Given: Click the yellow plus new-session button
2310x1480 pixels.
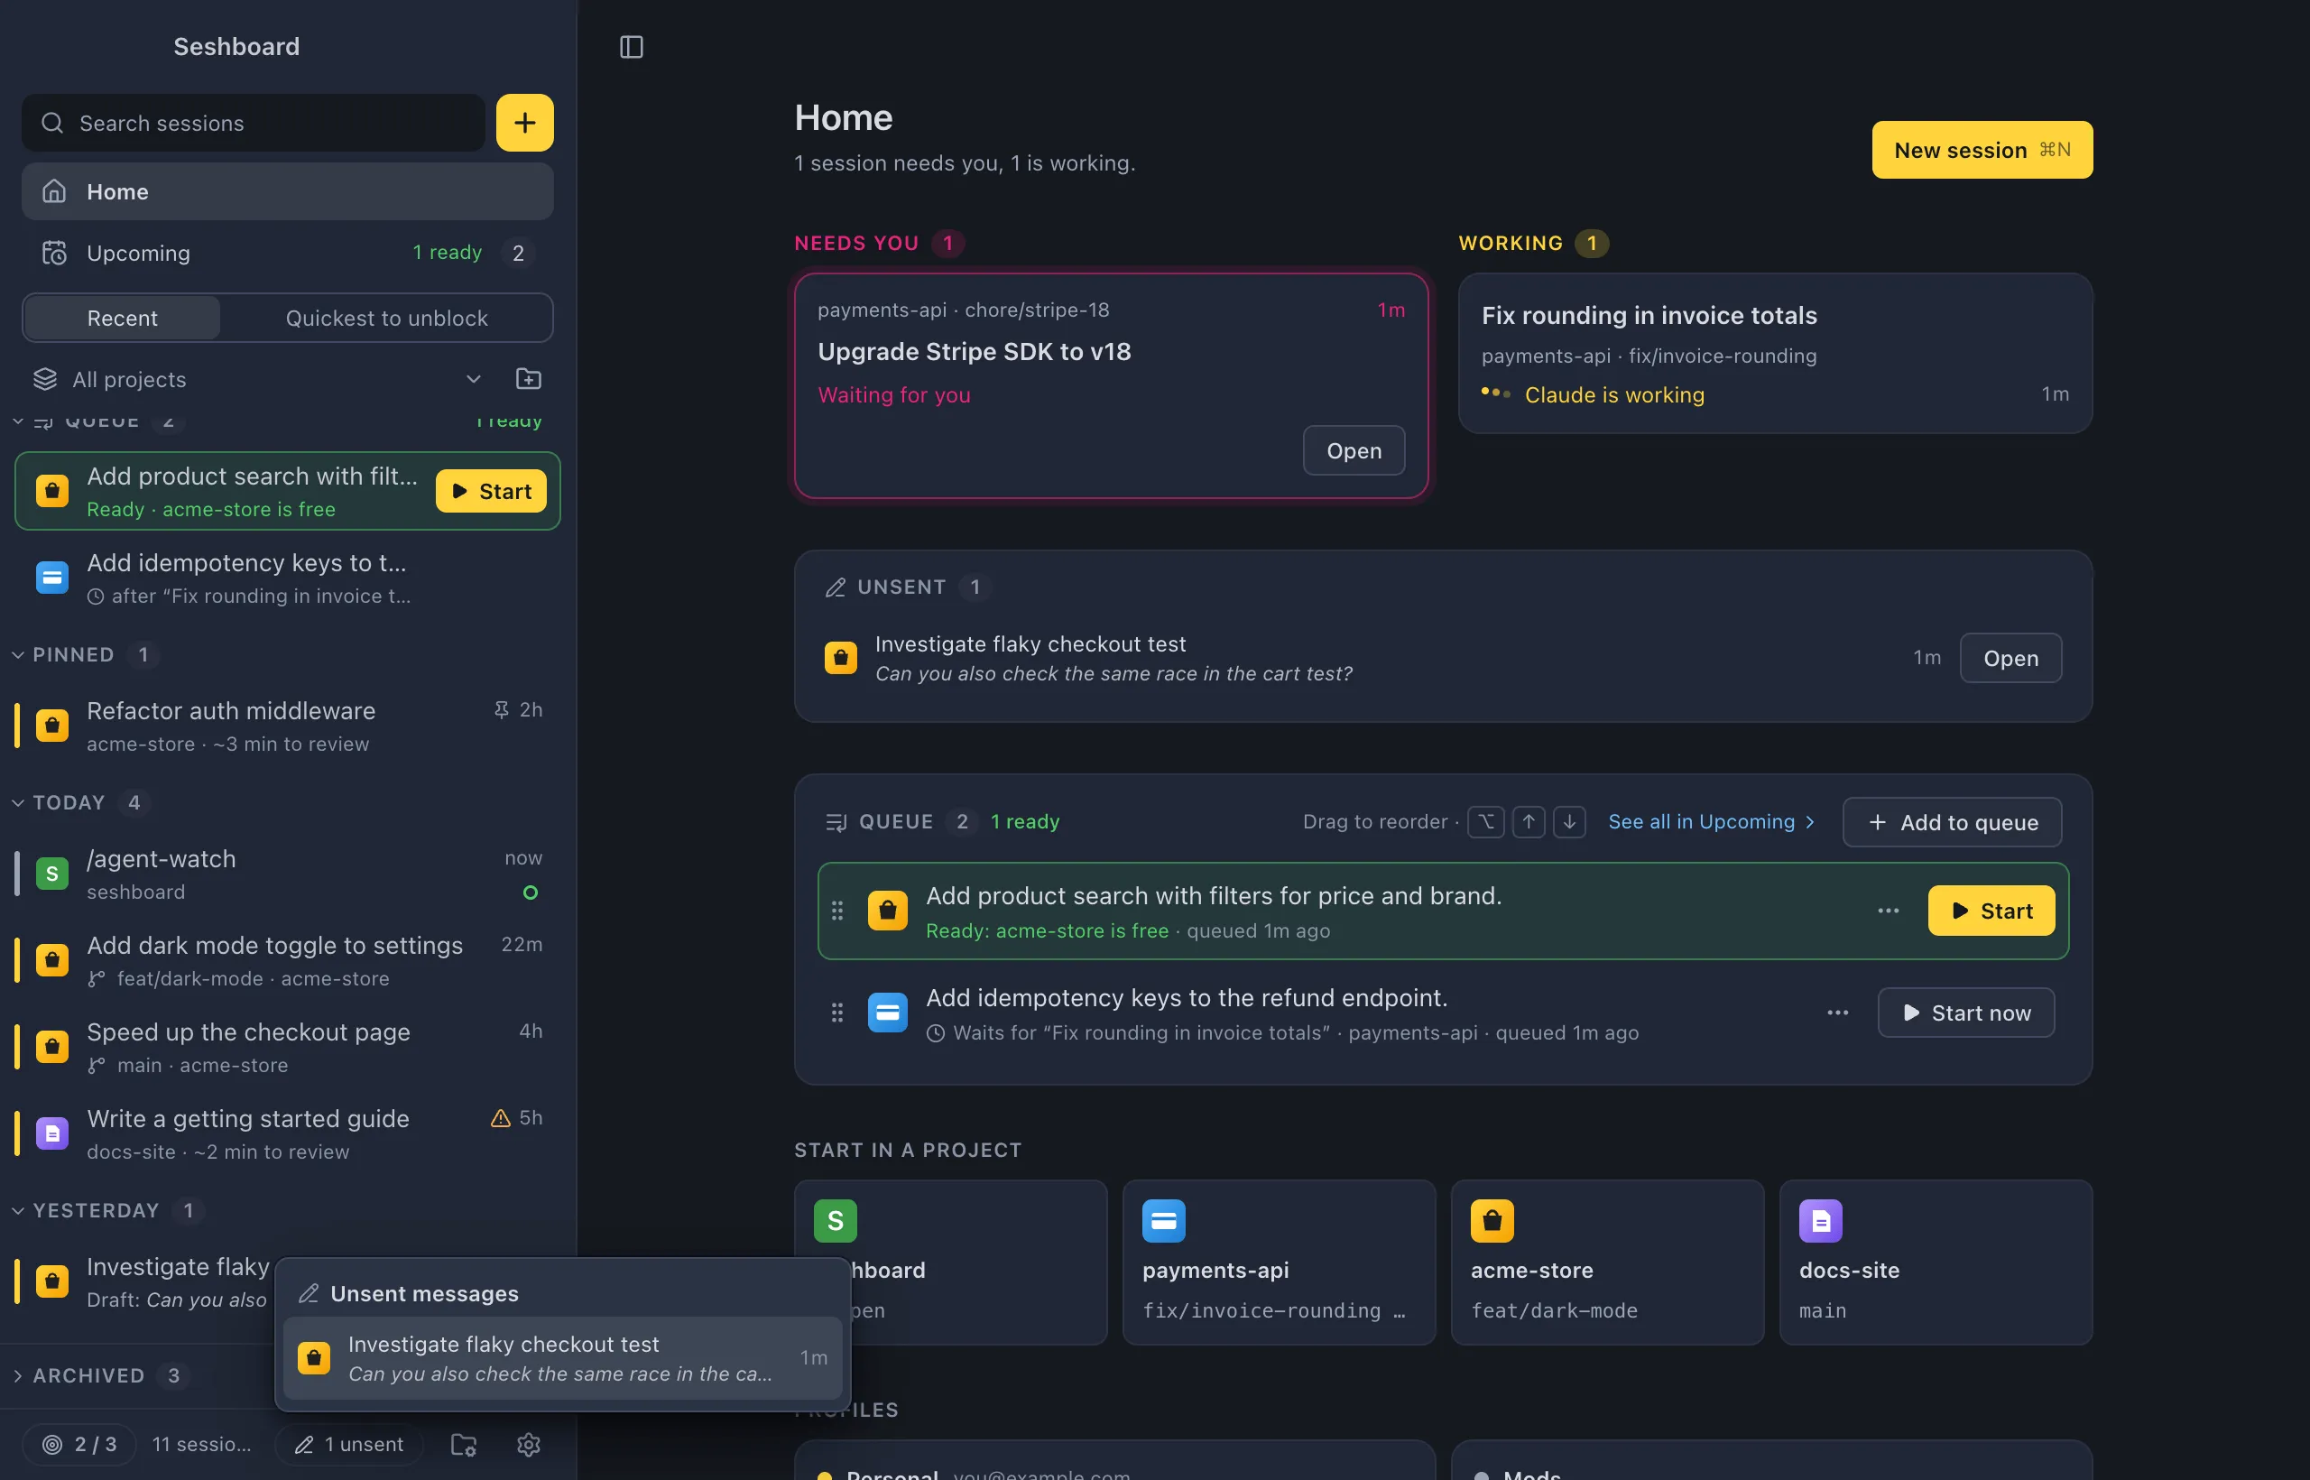Looking at the screenshot, I should [x=524, y=122].
